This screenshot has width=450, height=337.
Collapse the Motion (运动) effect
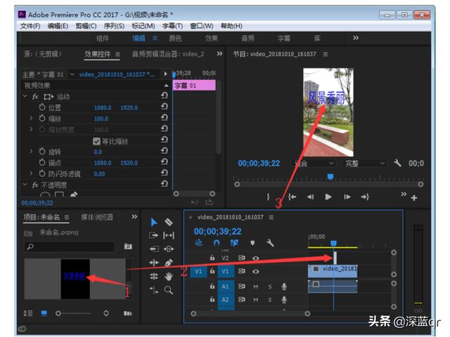(x=25, y=96)
